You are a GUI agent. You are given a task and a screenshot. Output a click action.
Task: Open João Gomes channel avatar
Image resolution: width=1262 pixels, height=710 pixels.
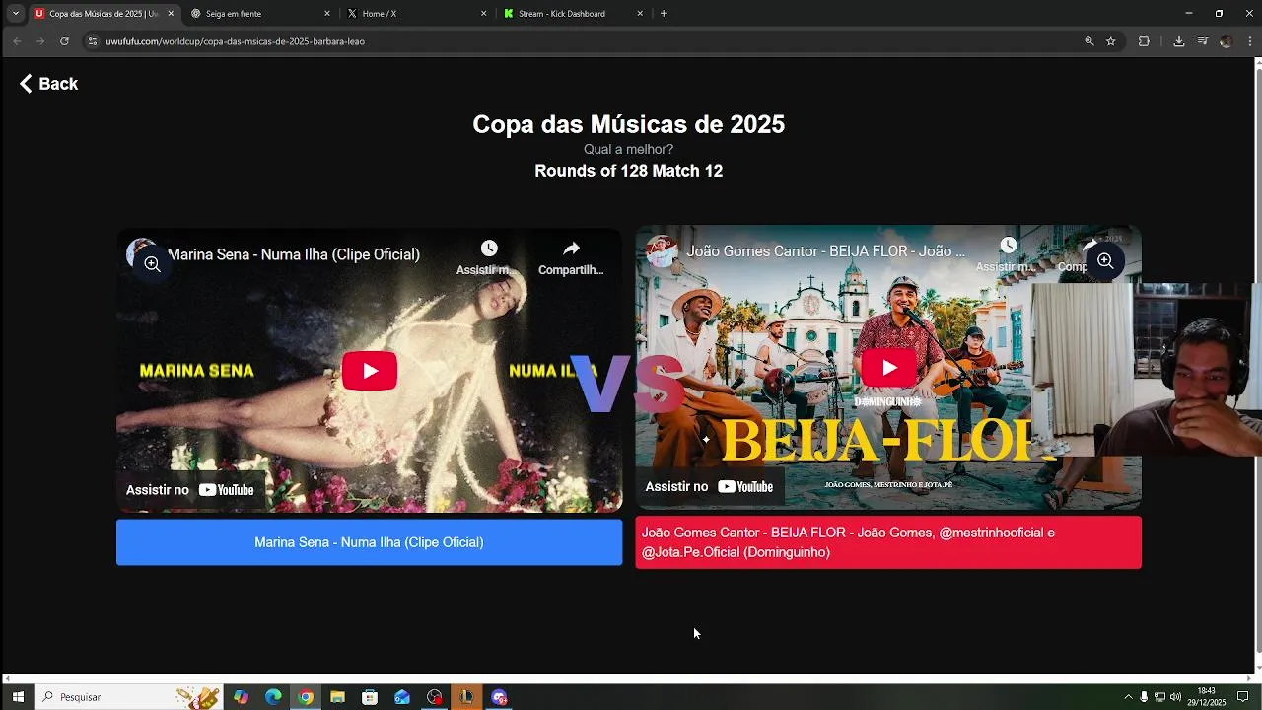pos(661,250)
